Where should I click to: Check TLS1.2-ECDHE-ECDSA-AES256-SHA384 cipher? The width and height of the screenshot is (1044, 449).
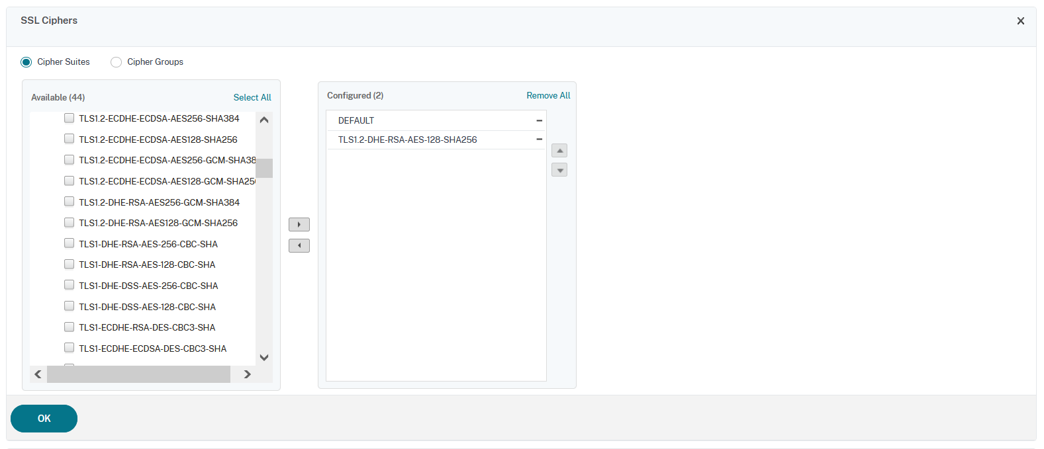(x=69, y=118)
